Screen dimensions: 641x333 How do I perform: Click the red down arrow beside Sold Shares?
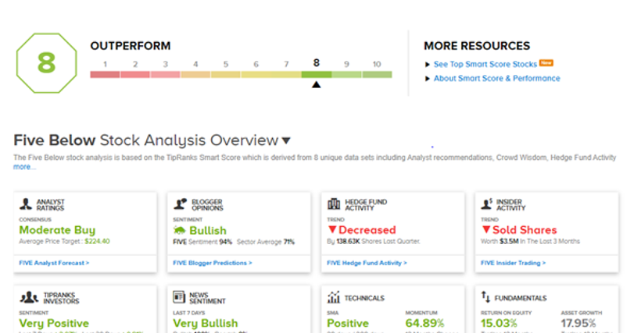(485, 229)
